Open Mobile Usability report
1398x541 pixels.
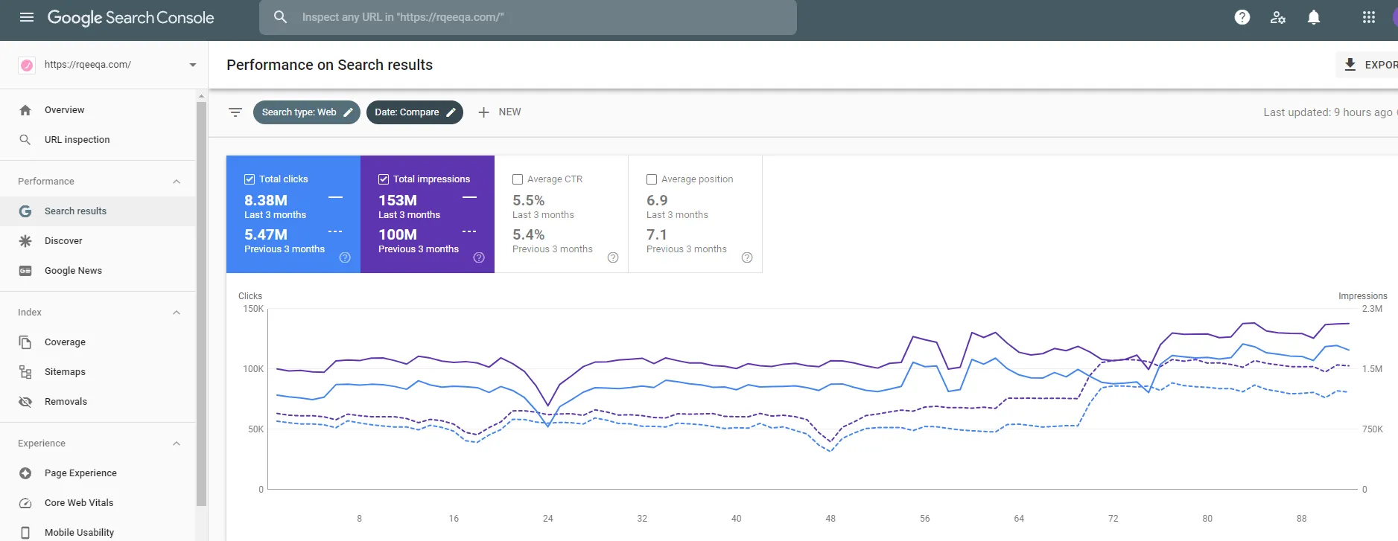(x=98, y=531)
